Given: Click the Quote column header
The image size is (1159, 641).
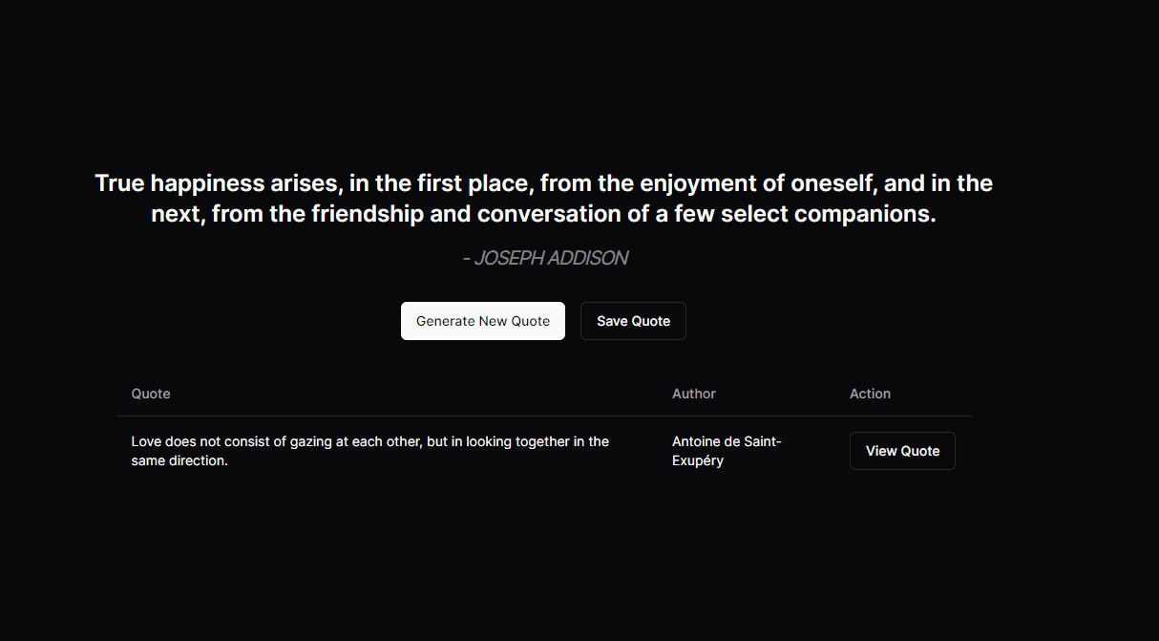Looking at the screenshot, I should coord(151,394).
